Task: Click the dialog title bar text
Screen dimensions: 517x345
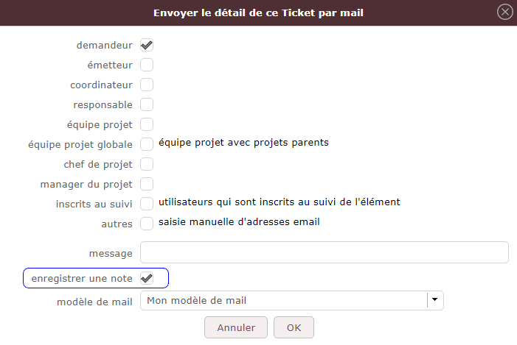Action: (258, 13)
